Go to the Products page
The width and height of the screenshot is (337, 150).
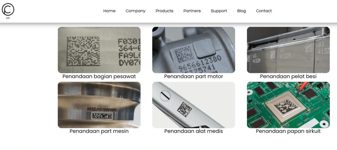point(164,11)
